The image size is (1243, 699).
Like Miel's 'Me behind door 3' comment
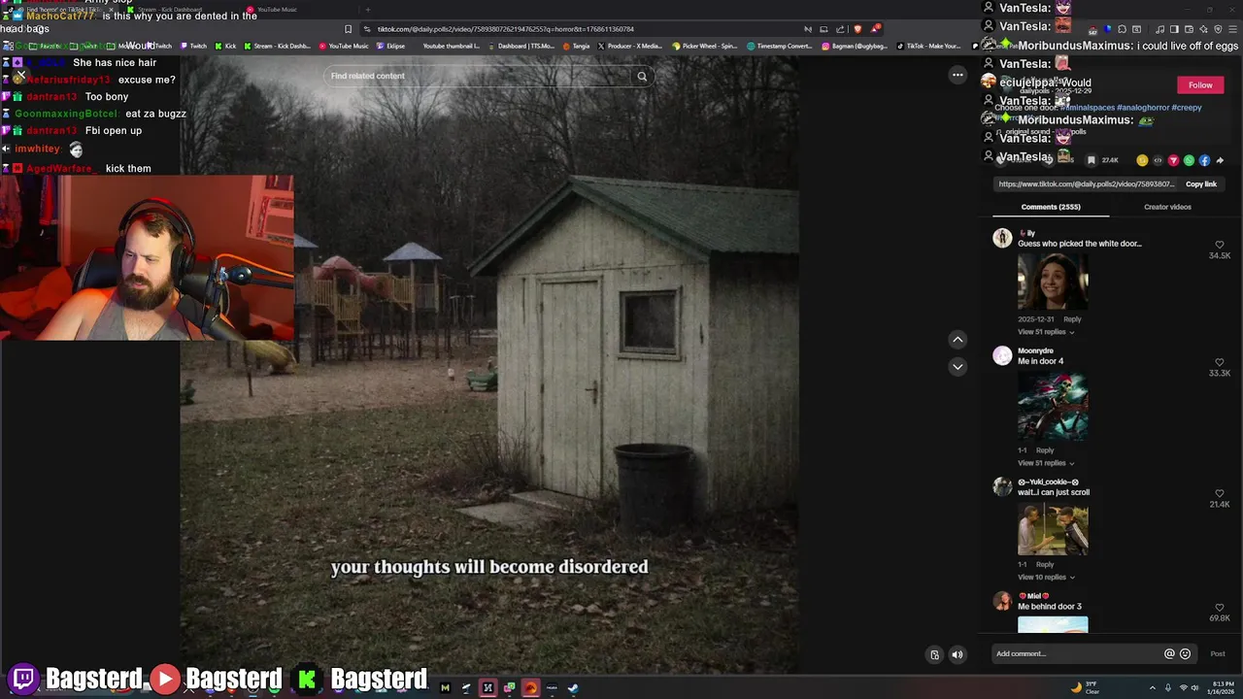[x=1220, y=608]
